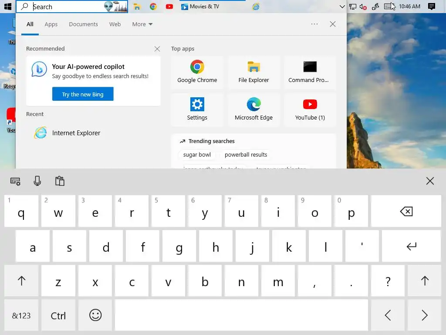Open Windows Ink Workspace pen icon
This screenshot has height=335, width=446.
375,7
